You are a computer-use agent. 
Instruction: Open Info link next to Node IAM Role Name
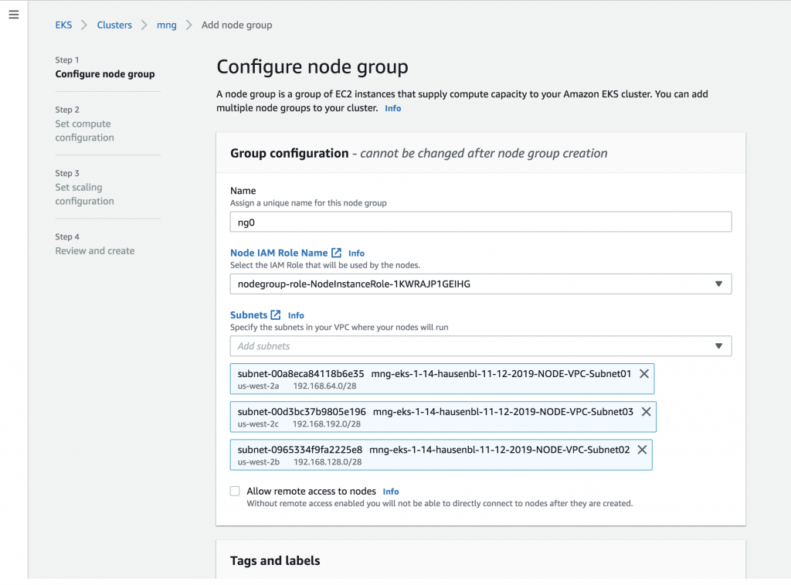point(356,253)
